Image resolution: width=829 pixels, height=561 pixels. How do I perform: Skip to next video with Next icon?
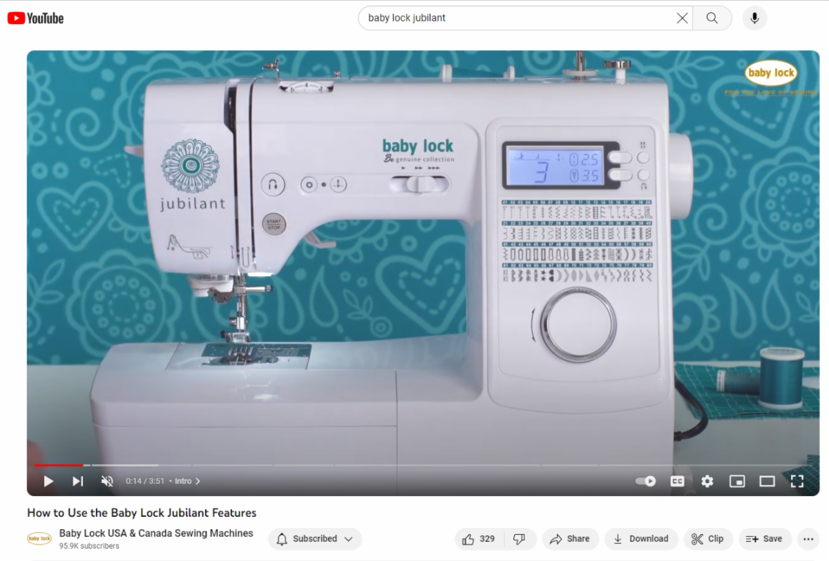[x=78, y=481]
